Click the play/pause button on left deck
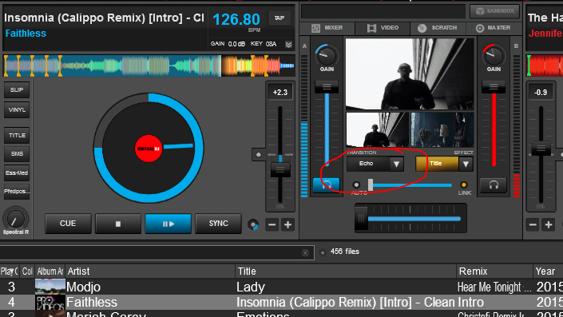 click(x=168, y=224)
